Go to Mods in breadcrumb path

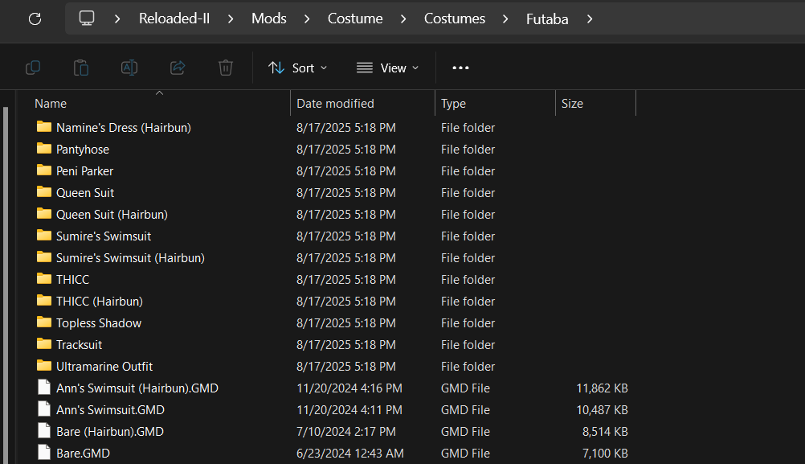268,18
